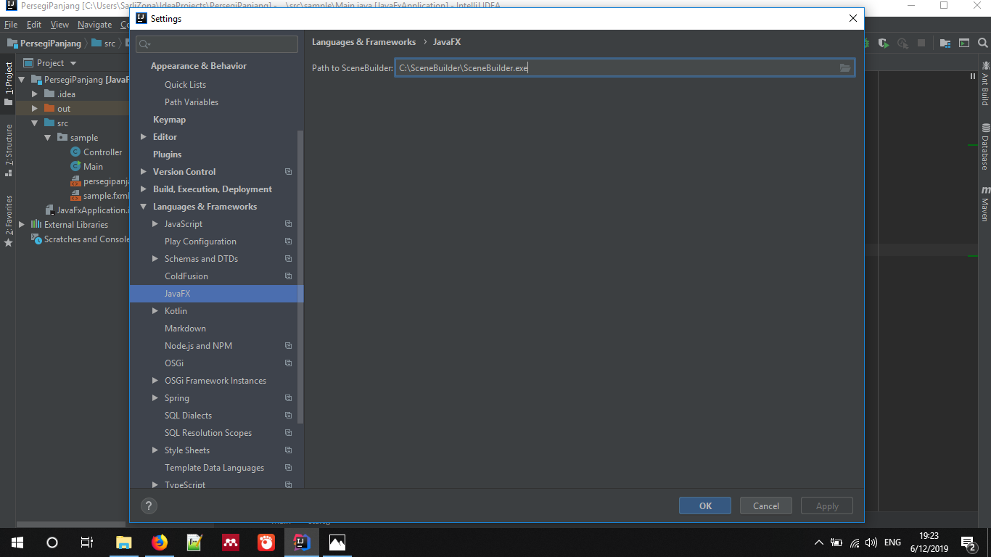
Task: Click the Search Everywhere magnifier icon
Action: point(983,43)
